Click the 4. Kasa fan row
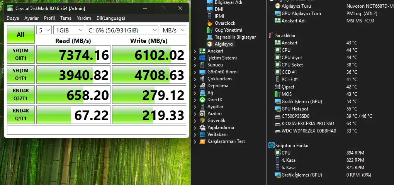 pyautogui.click(x=319, y=160)
